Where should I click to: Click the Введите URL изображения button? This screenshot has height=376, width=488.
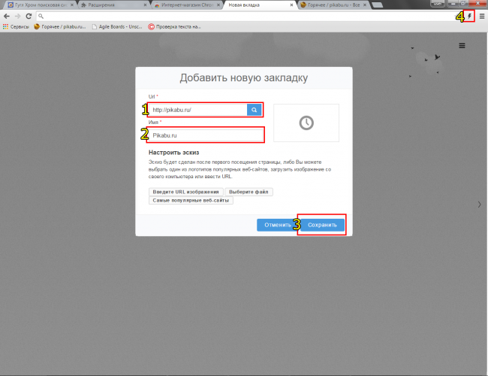185,192
